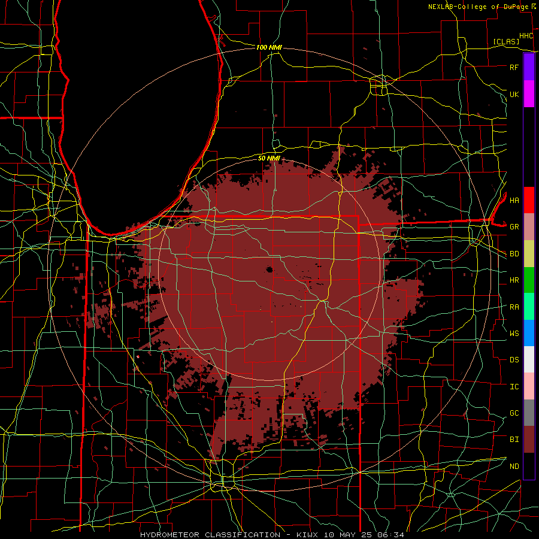
Task: Click the ND legend label
Action: point(514,466)
